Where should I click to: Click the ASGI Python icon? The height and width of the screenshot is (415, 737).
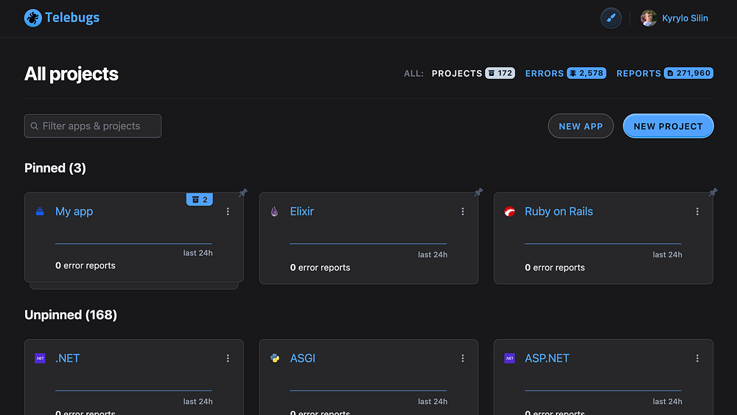click(275, 358)
